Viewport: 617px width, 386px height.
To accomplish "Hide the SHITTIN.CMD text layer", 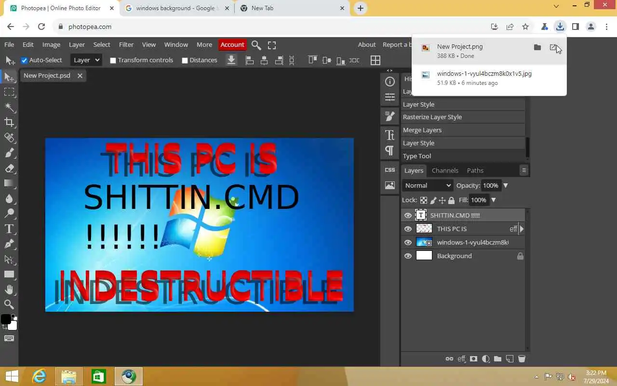I will (408, 215).
